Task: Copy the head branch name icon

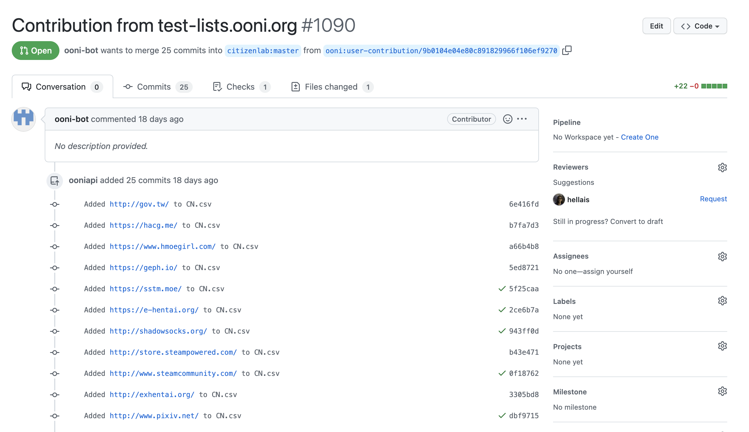Action: [567, 51]
